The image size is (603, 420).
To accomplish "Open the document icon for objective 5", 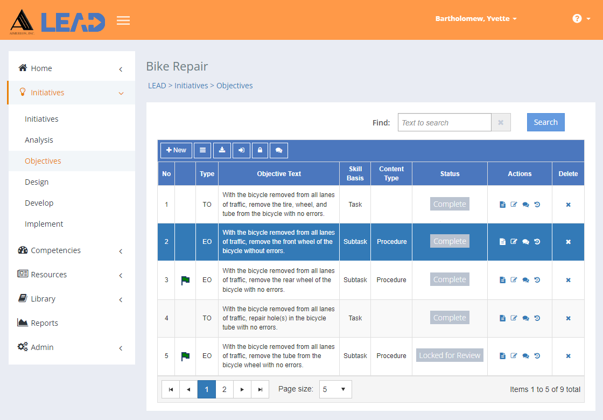I will coord(502,356).
